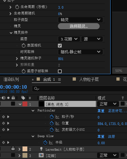Toggle stopwatch for 图层子帧取样
127x159 pixels.
pyautogui.click(x=23, y=71)
